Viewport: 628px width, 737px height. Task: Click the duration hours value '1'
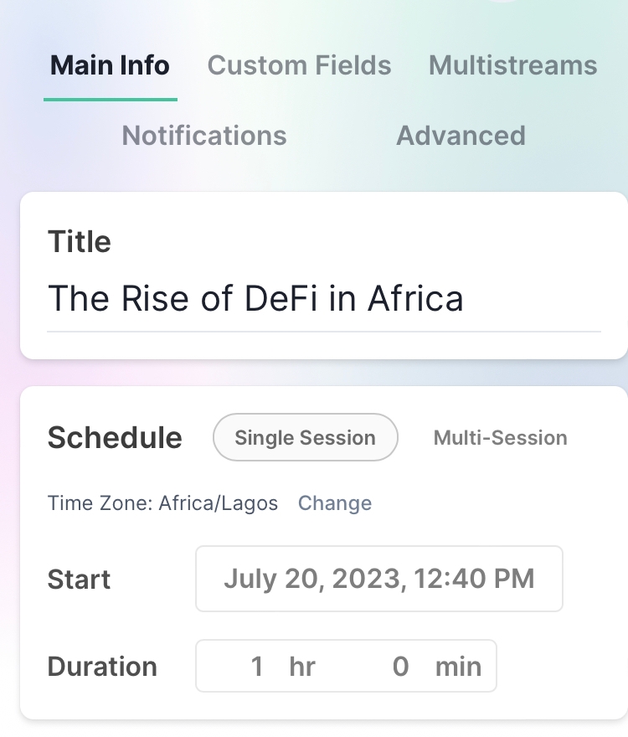click(257, 667)
